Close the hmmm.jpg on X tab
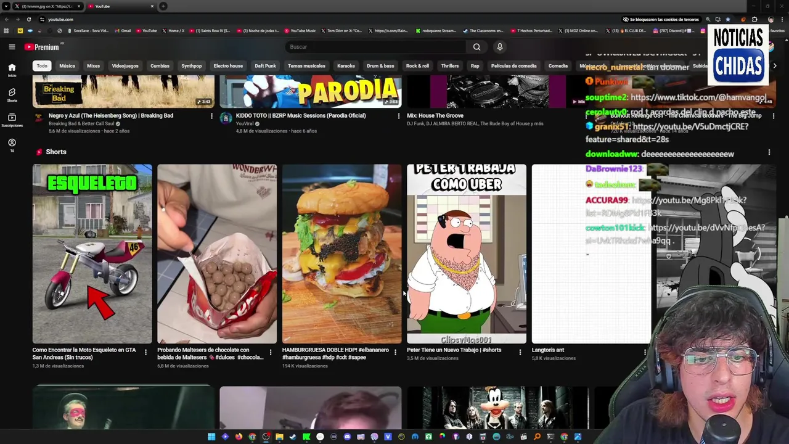789x444 pixels. tap(78, 6)
